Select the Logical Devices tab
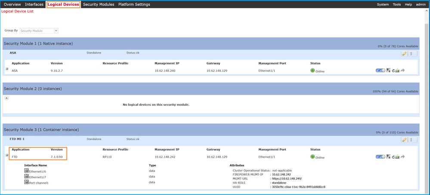The height and width of the screenshot is (195, 430). [63, 4]
